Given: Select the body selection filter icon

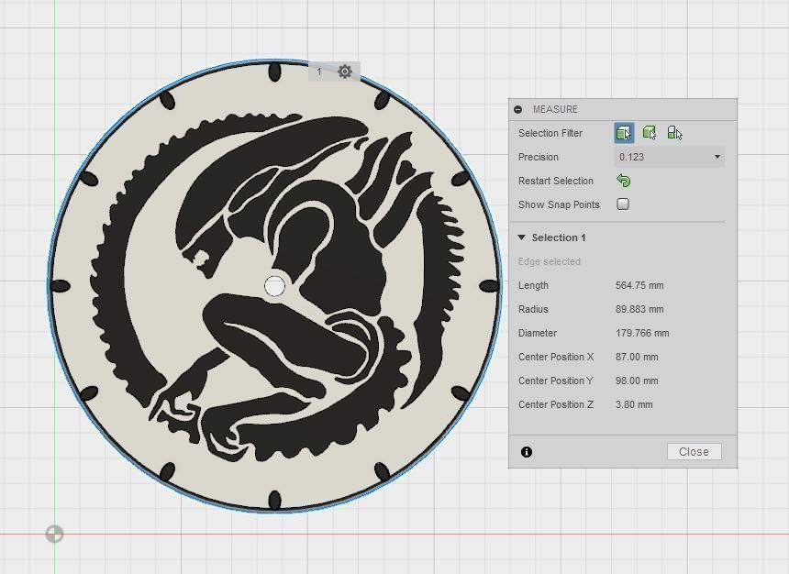Looking at the screenshot, I should coord(650,133).
